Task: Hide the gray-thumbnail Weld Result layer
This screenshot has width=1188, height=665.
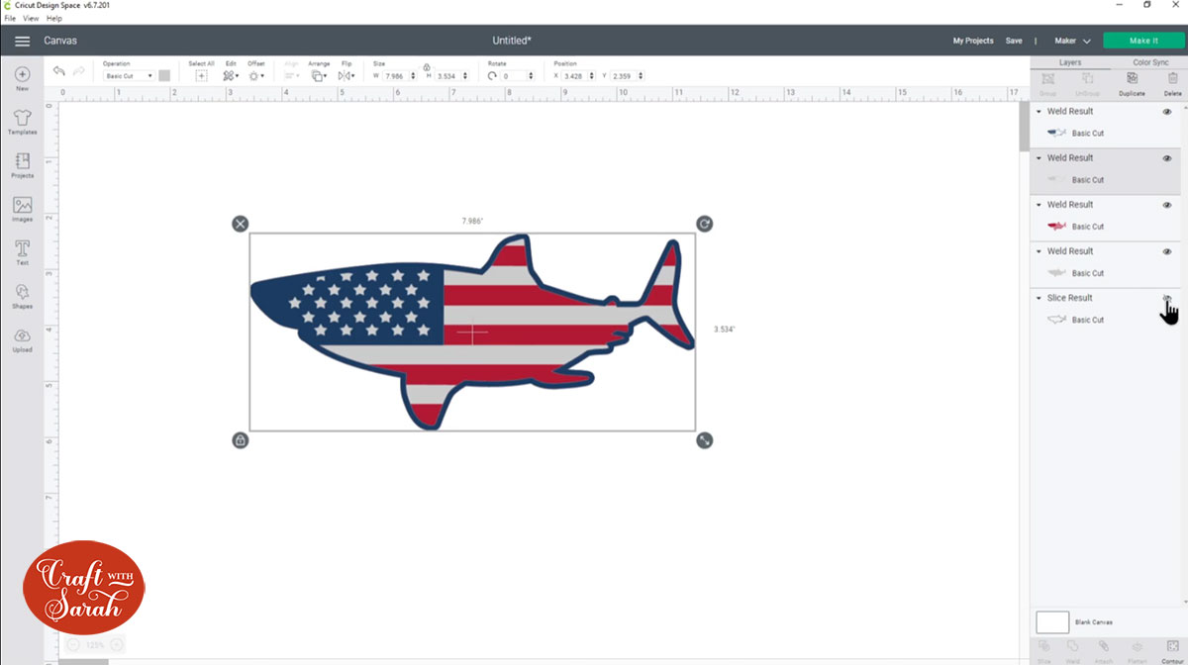Action: [x=1167, y=251]
